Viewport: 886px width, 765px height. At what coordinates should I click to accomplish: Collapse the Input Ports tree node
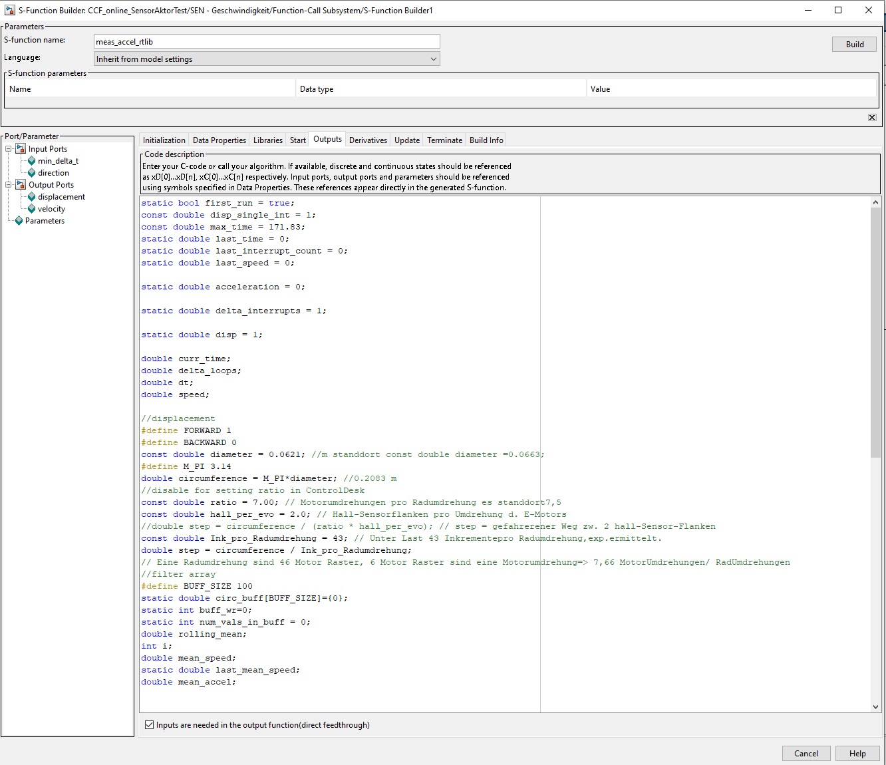[x=9, y=149]
